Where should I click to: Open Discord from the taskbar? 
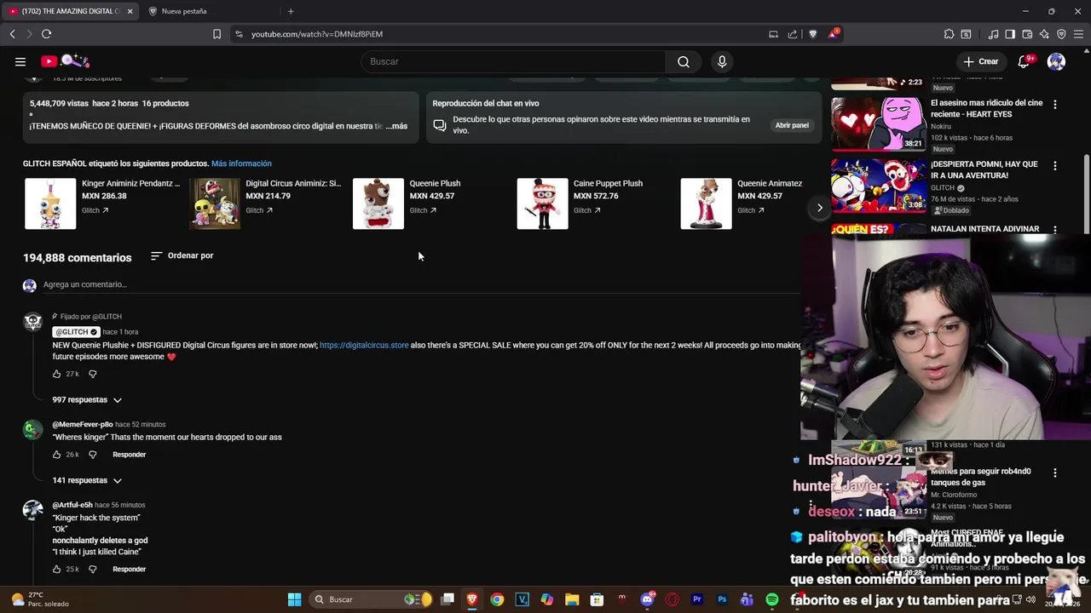(x=647, y=599)
